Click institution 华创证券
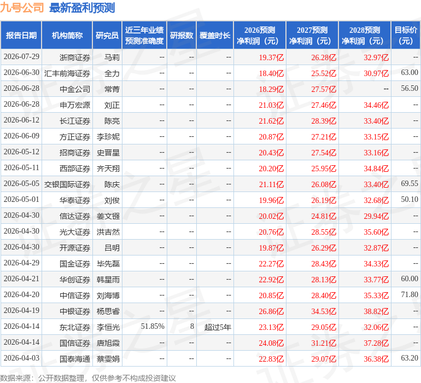This screenshot has height=383, width=421. point(75,279)
